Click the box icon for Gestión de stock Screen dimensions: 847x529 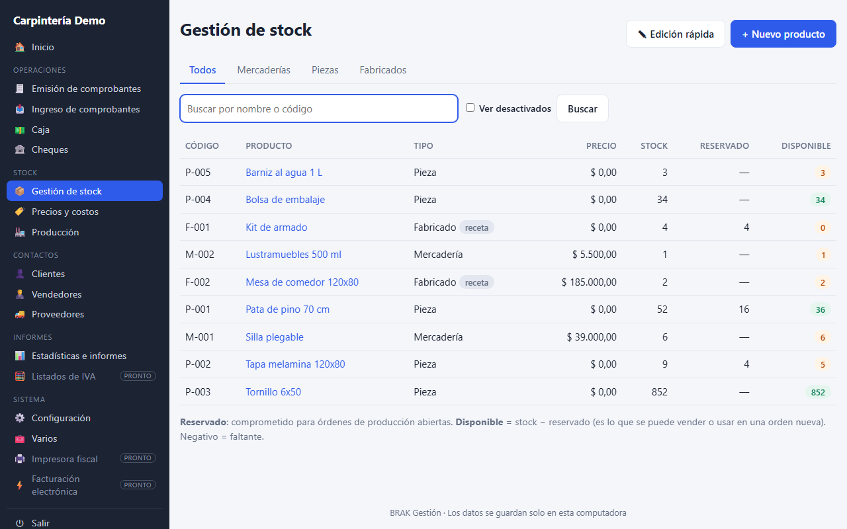(x=20, y=191)
